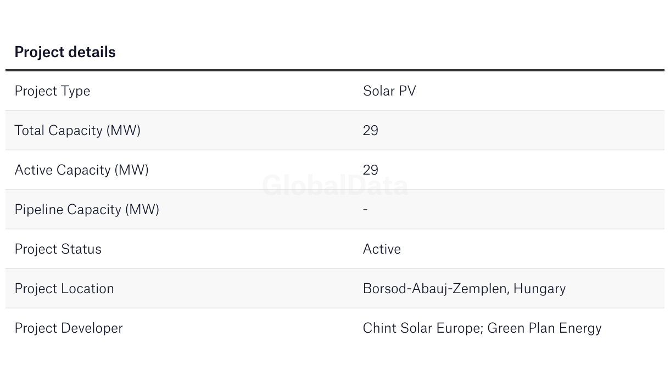Select the Project Location label
The height and width of the screenshot is (370, 670).
(x=64, y=288)
